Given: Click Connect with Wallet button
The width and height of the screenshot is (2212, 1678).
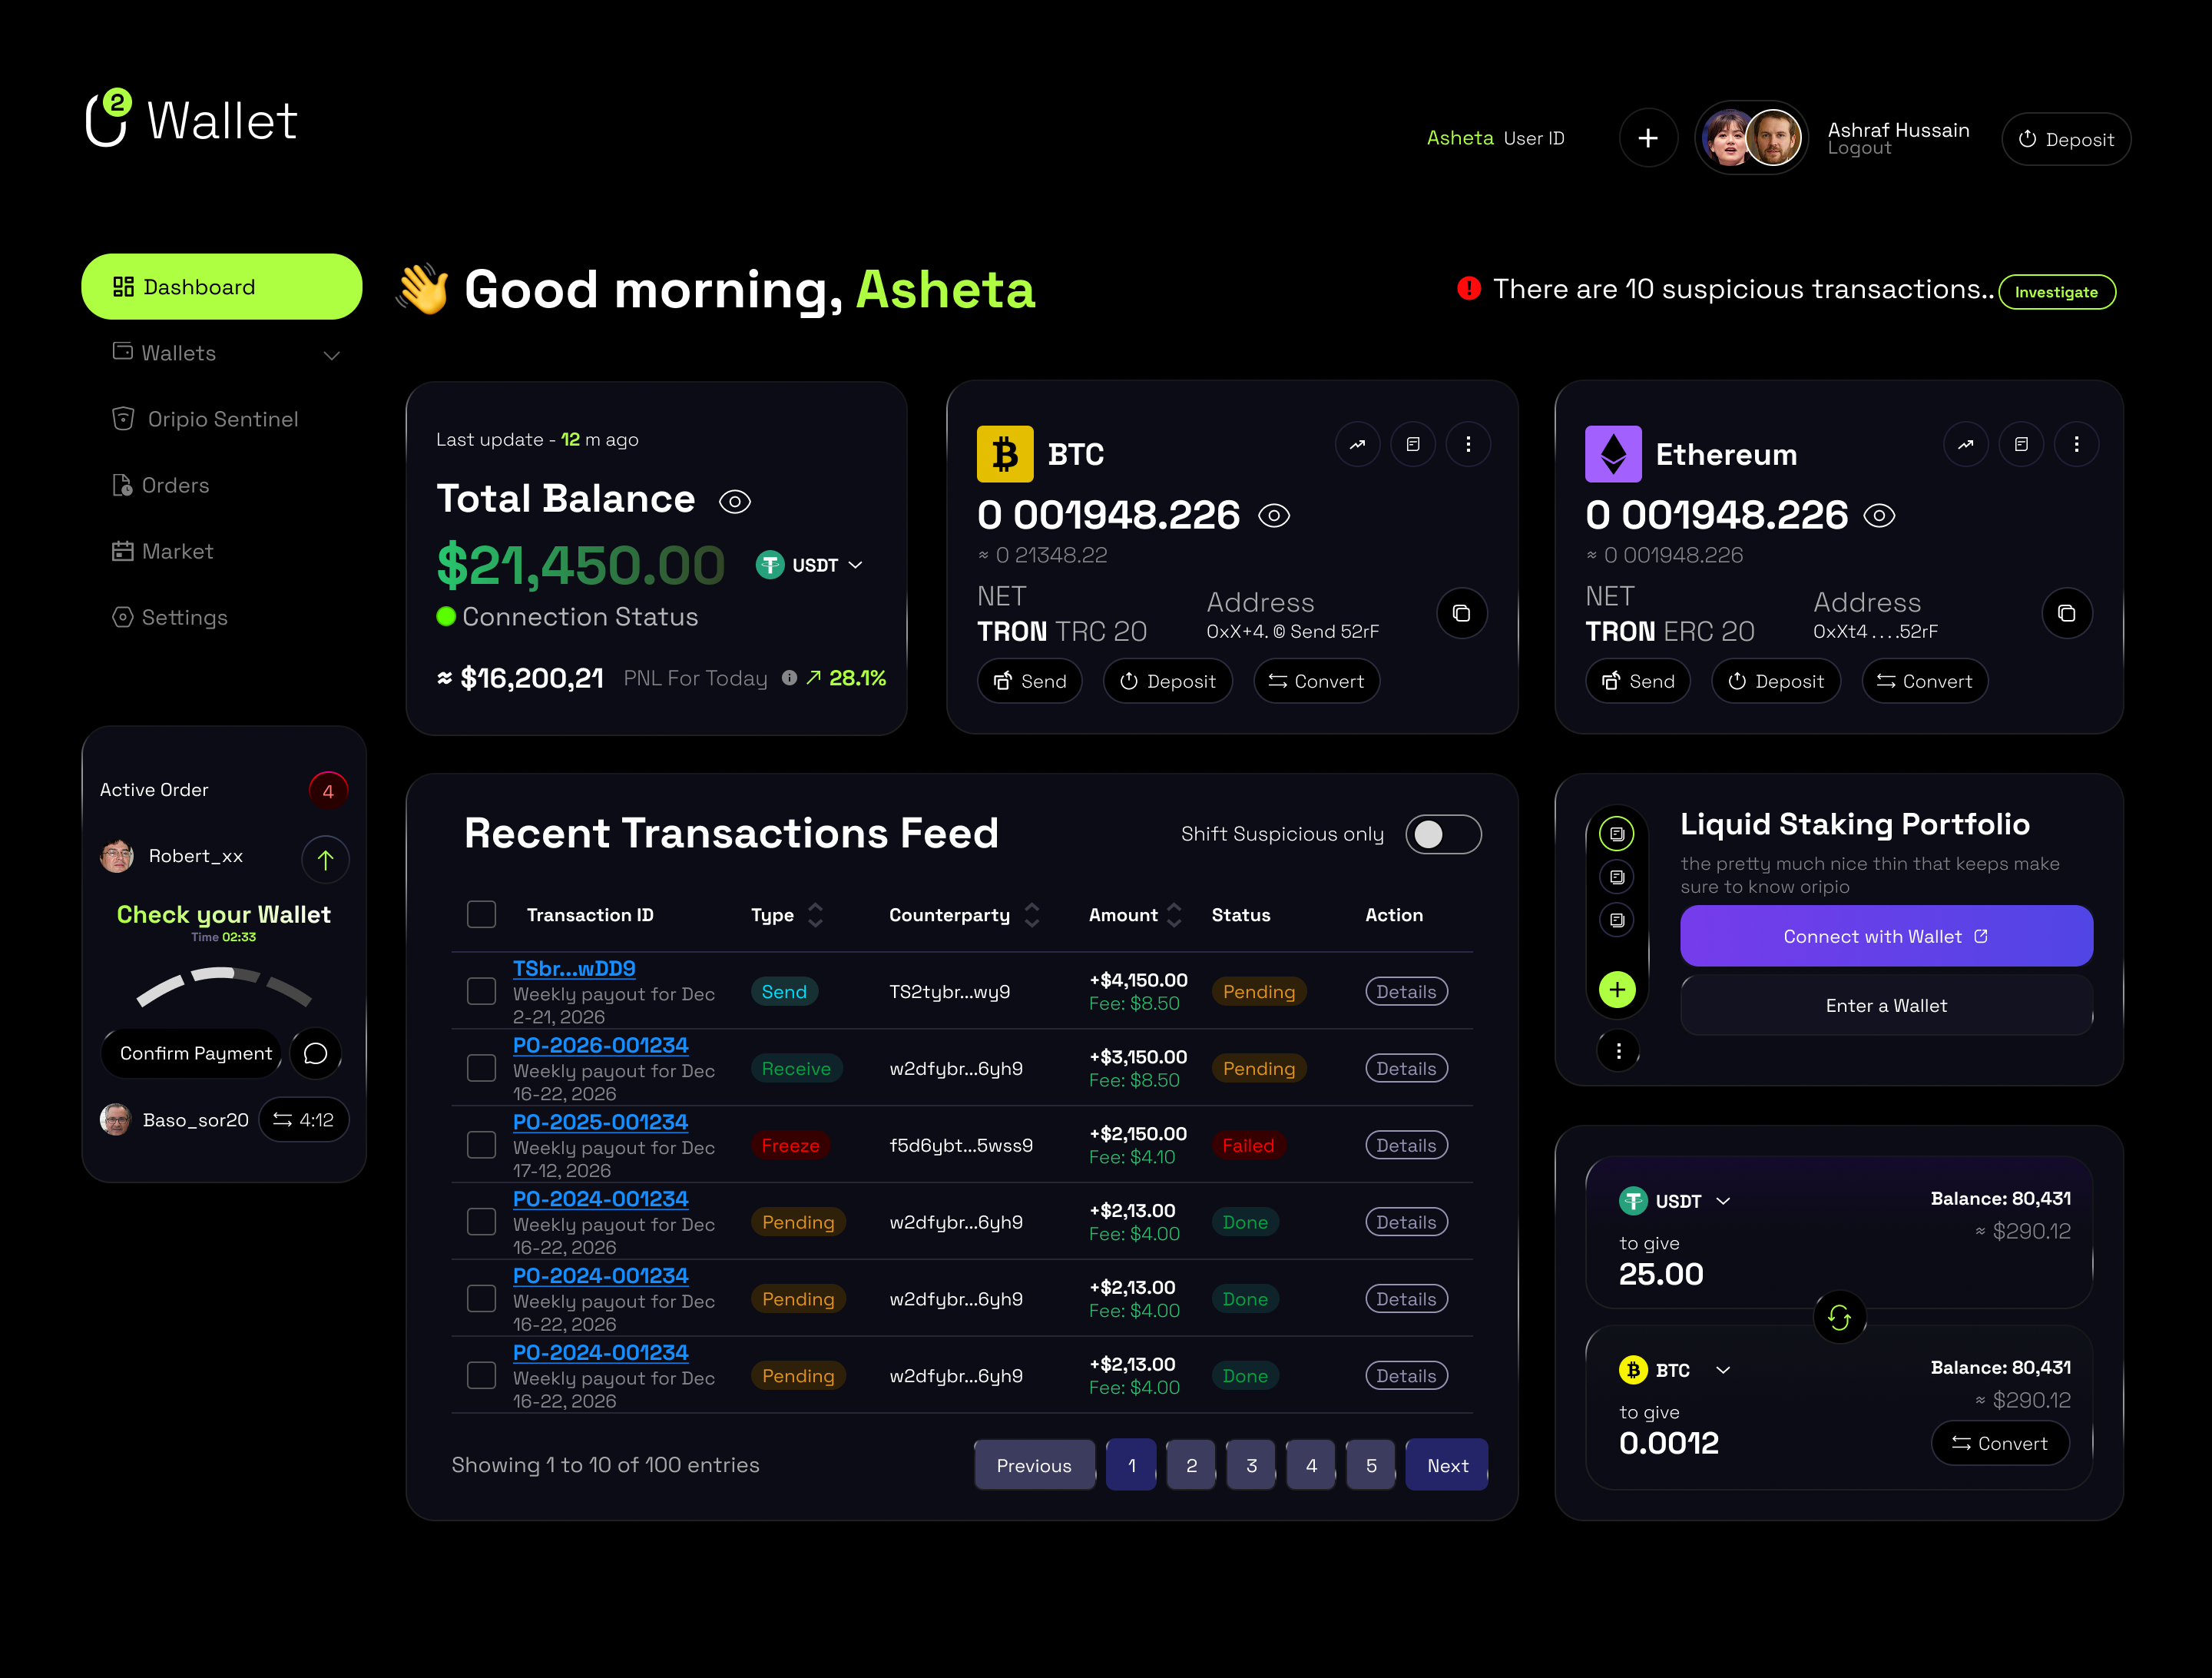Looking at the screenshot, I should tap(1886, 937).
